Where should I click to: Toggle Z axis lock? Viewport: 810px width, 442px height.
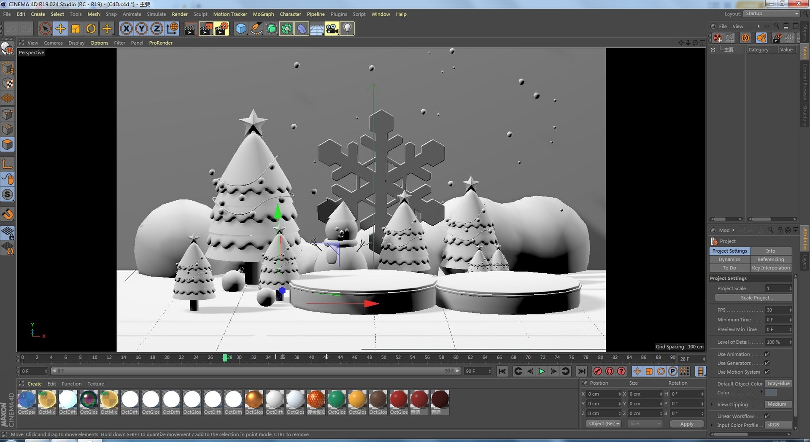pos(157,29)
